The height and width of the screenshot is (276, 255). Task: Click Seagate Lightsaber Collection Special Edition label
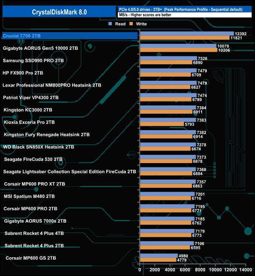click(69, 172)
